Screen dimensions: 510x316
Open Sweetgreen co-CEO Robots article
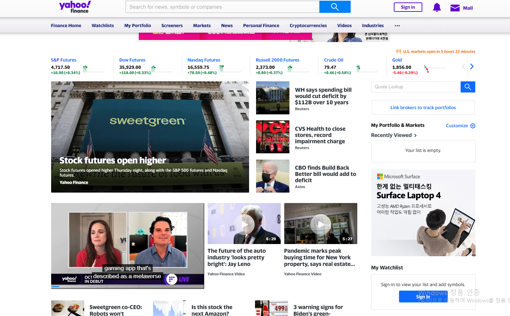pos(116,310)
